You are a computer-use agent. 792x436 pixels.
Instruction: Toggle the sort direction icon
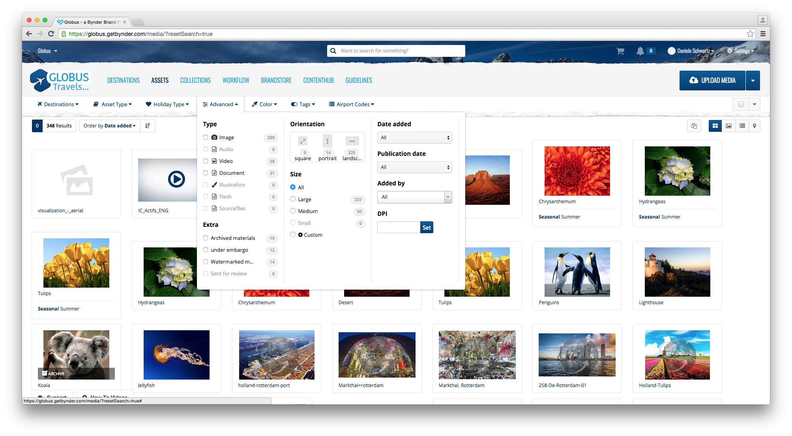coord(148,126)
